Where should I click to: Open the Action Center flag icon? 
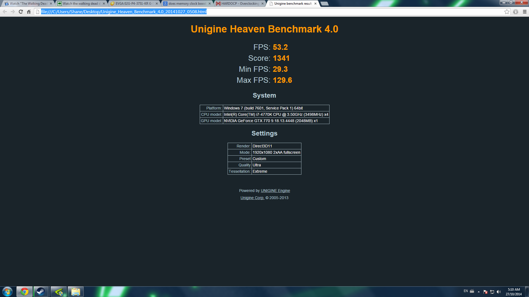pos(485,292)
